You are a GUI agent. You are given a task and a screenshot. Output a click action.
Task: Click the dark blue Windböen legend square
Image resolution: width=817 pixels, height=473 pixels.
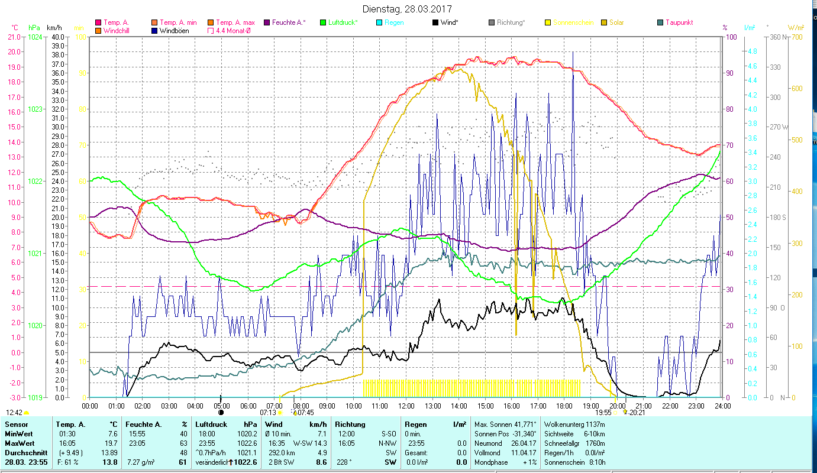(x=154, y=31)
